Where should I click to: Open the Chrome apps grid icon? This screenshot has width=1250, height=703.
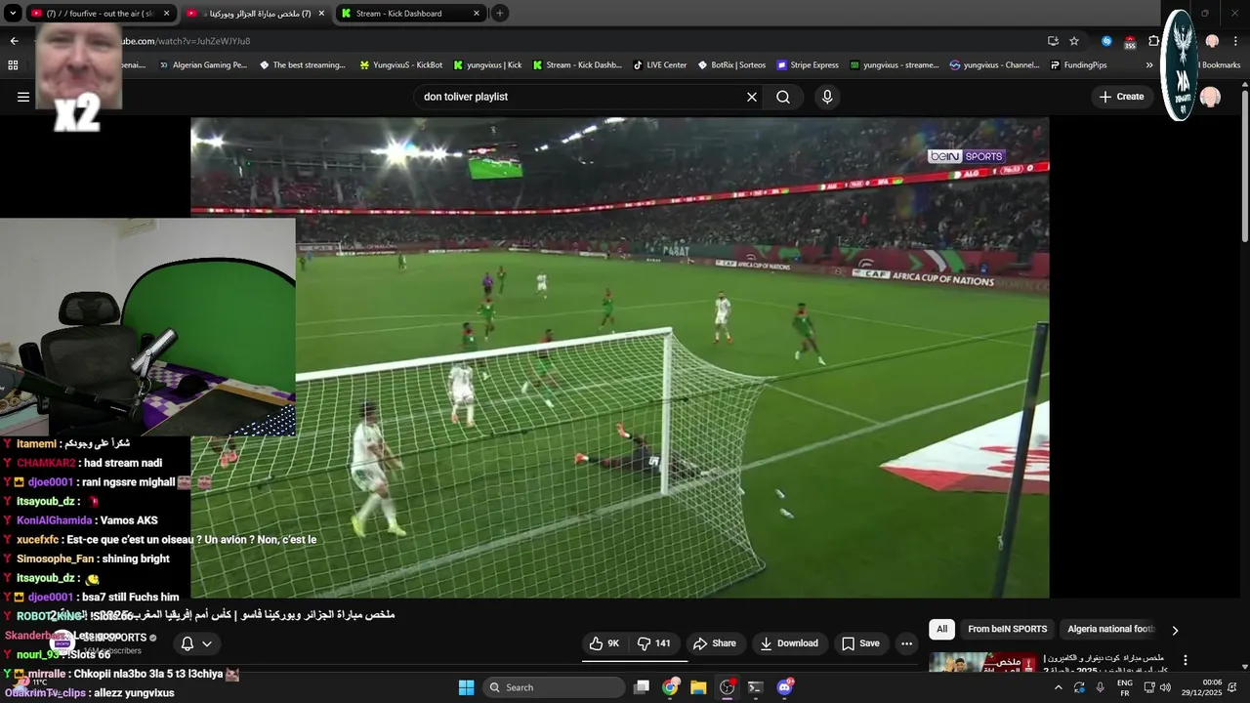[x=13, y=65]
